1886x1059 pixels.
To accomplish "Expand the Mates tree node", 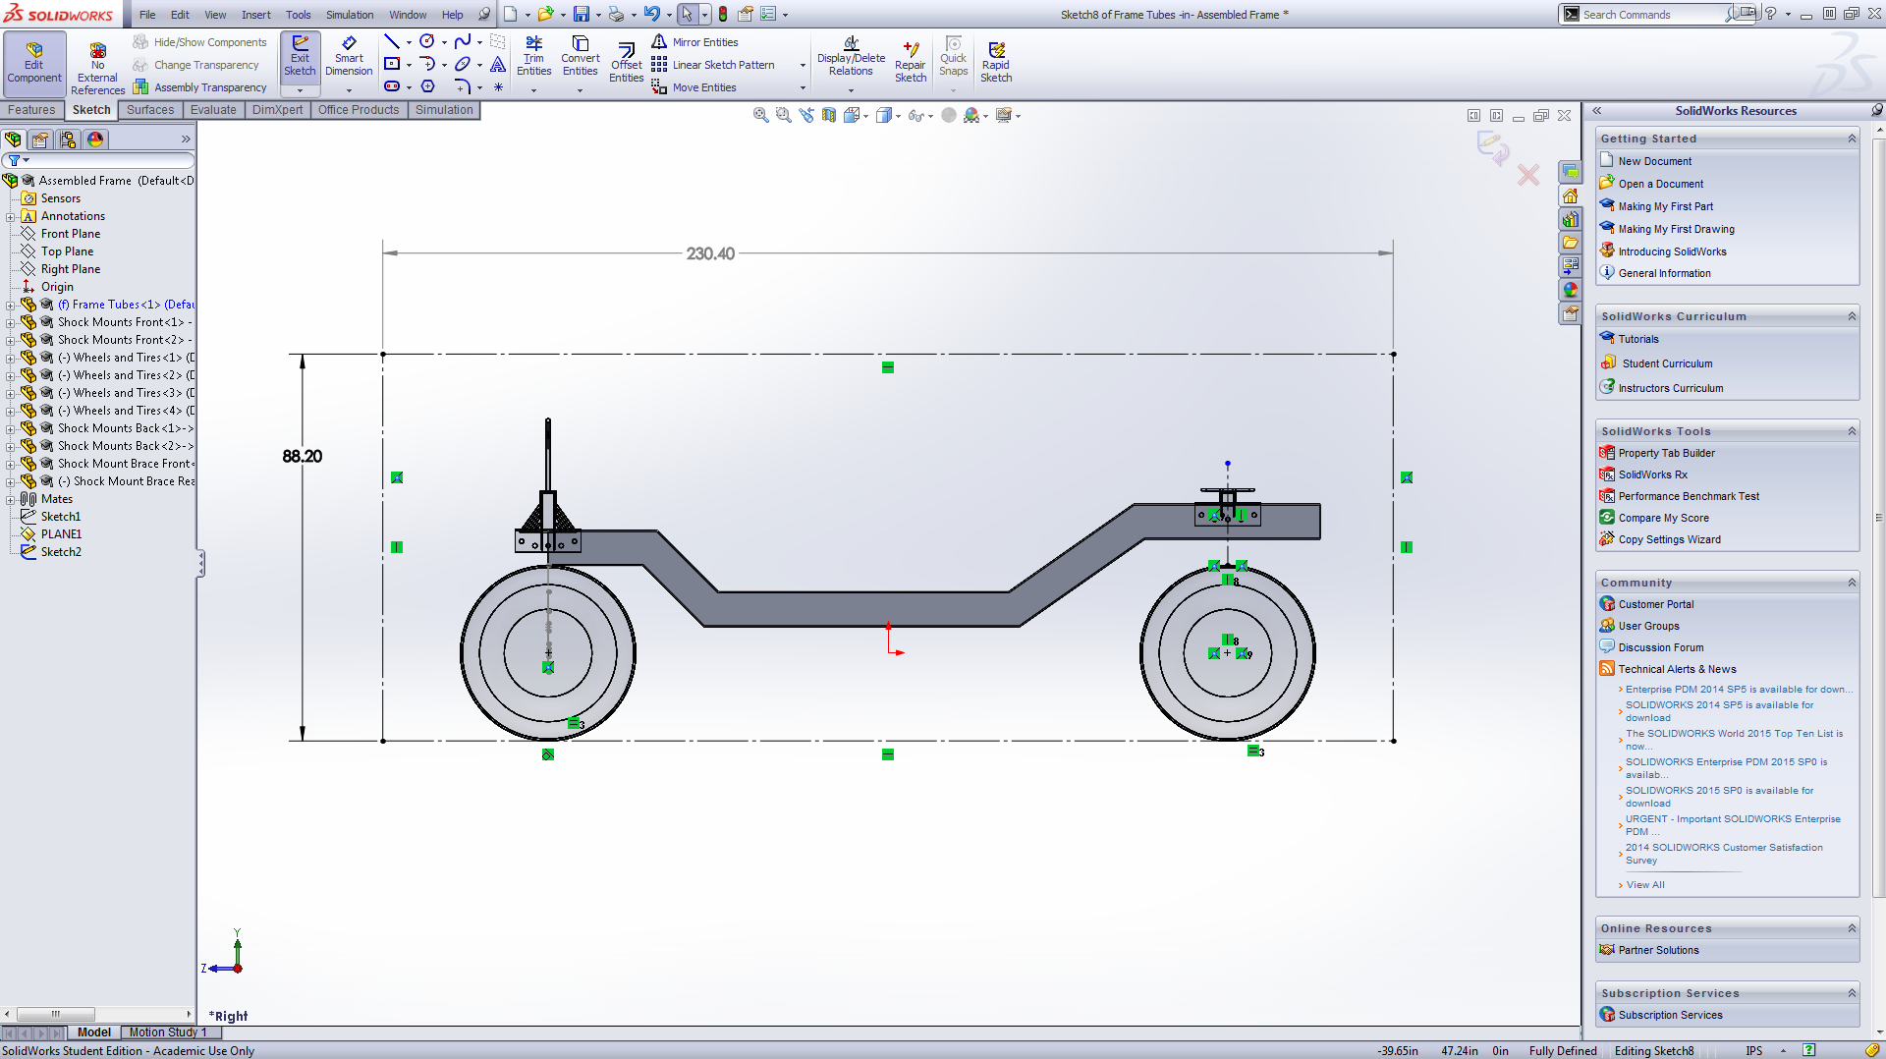I will [x=11, y=500].
